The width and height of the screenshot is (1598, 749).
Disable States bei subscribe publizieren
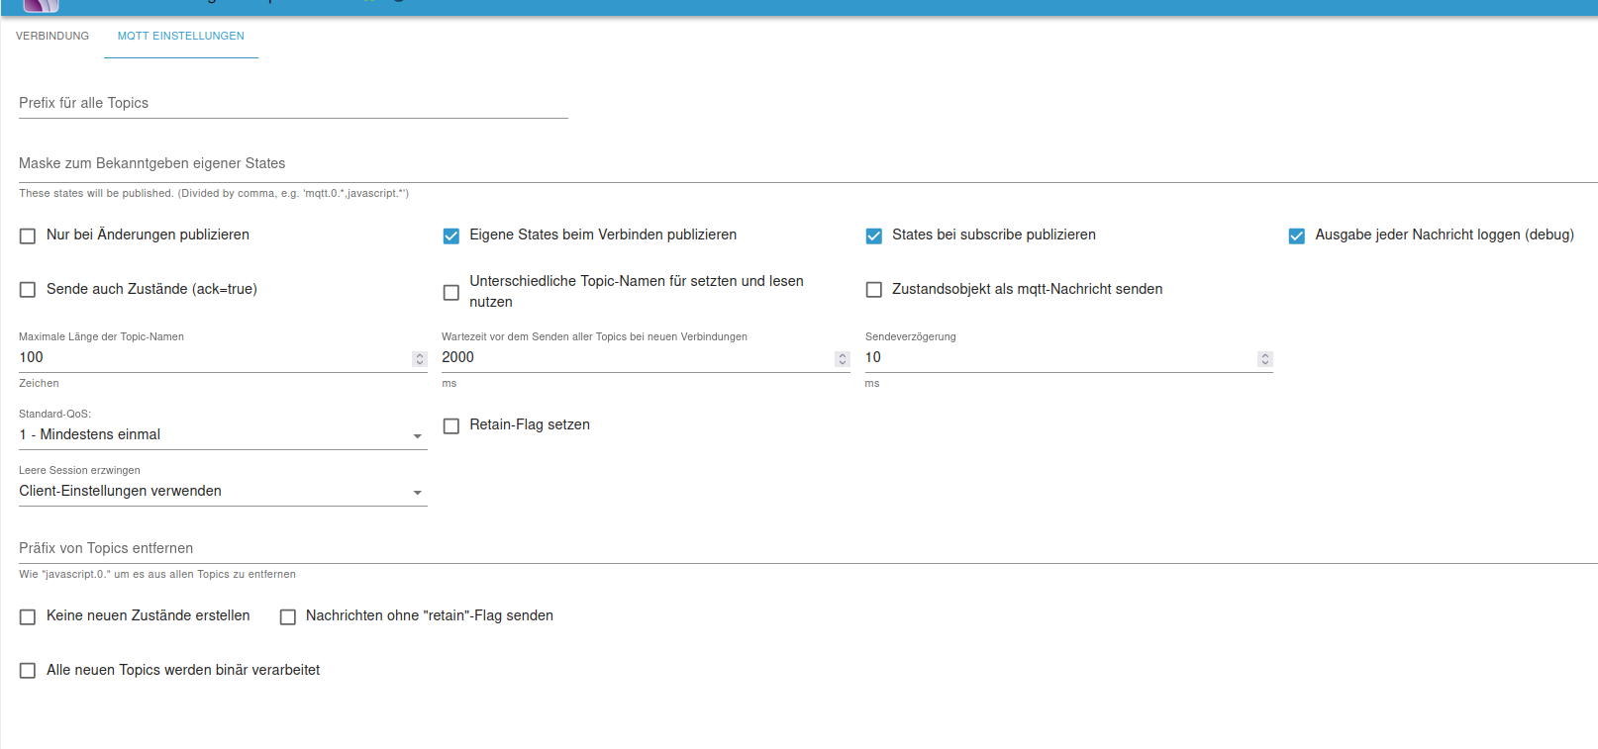pyautogui.click(x=874, y=235)
